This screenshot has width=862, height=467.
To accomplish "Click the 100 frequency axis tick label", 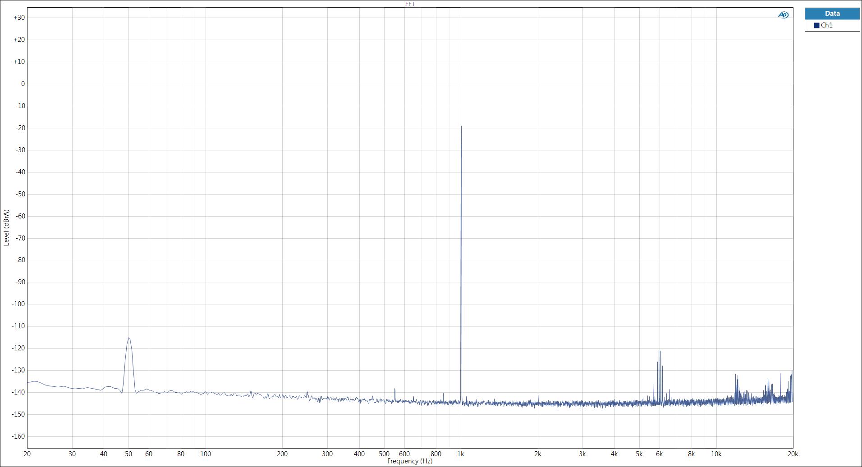I will (205, 454).
